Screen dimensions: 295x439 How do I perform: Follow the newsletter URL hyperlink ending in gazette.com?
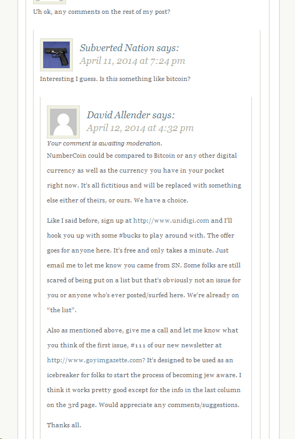point(96,360)
